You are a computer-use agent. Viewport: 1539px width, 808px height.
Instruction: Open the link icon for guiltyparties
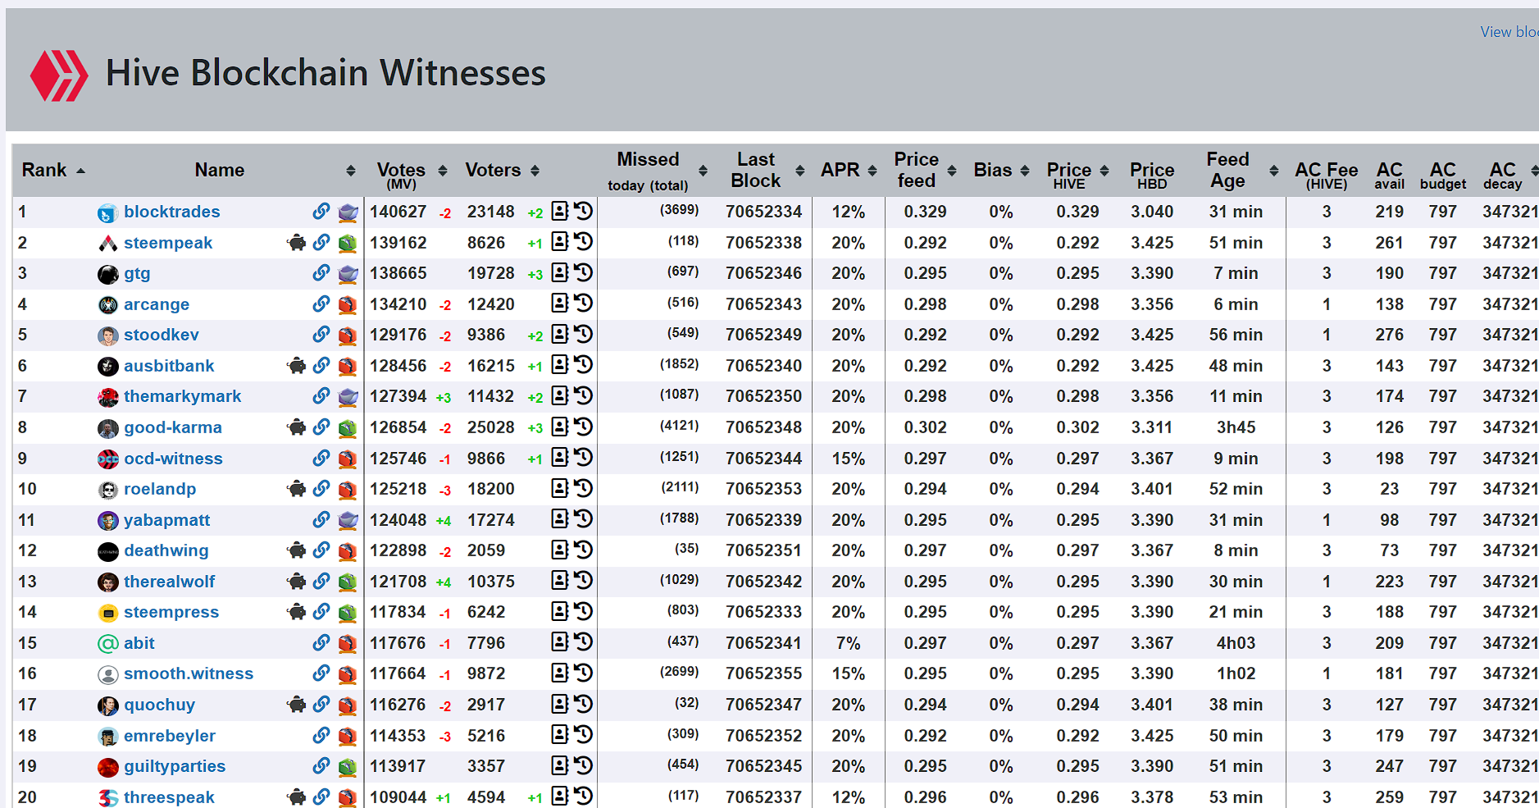point(321,765)
